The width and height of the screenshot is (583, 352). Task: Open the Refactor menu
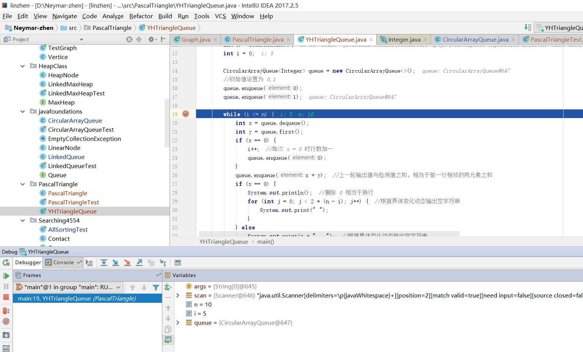click(x=141, y=16)
